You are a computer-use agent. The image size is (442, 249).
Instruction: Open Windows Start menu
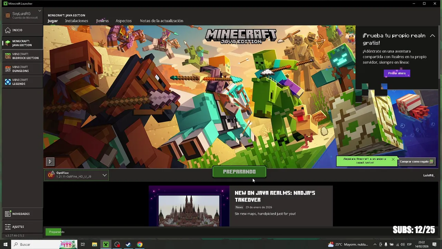tap(5, 245)
